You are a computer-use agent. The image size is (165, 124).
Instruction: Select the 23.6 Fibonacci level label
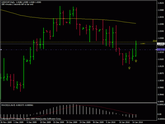tap(155, 41)
